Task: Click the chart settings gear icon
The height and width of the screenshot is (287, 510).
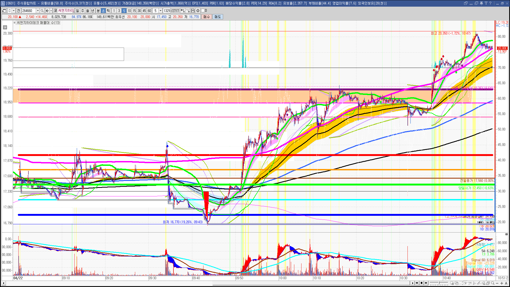Action: coord(198,11)
